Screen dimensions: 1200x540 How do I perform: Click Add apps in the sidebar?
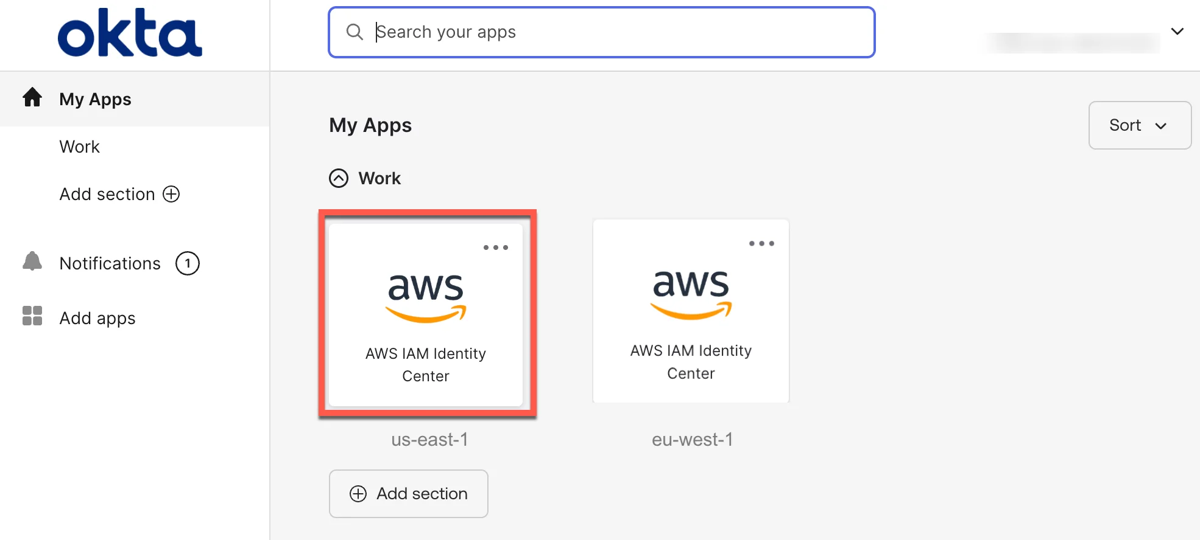[97, 318]
